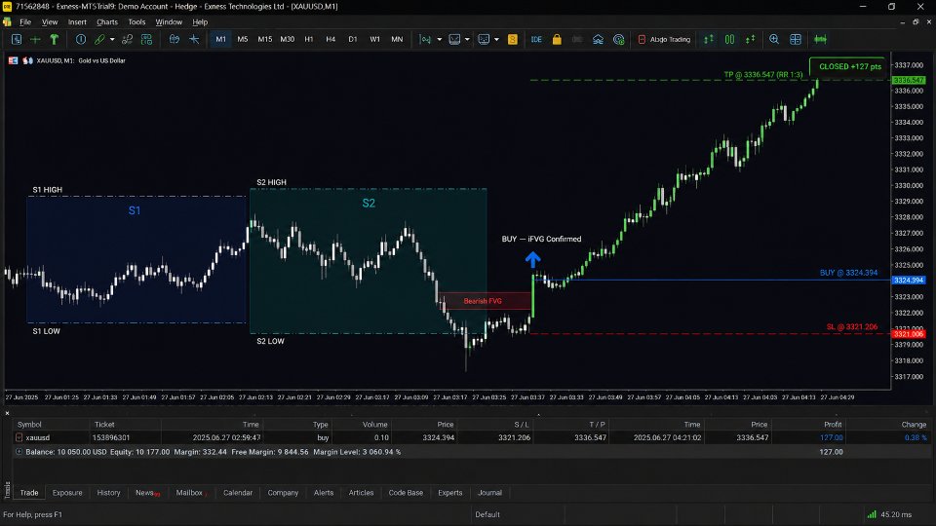Open the Tools menu
Viewport: 936px width, 526px height.
pos(136,22)
